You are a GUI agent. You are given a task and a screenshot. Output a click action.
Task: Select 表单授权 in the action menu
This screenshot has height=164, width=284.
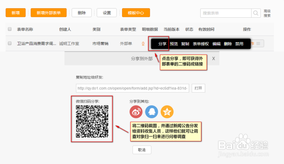click(x=201, y=44)
